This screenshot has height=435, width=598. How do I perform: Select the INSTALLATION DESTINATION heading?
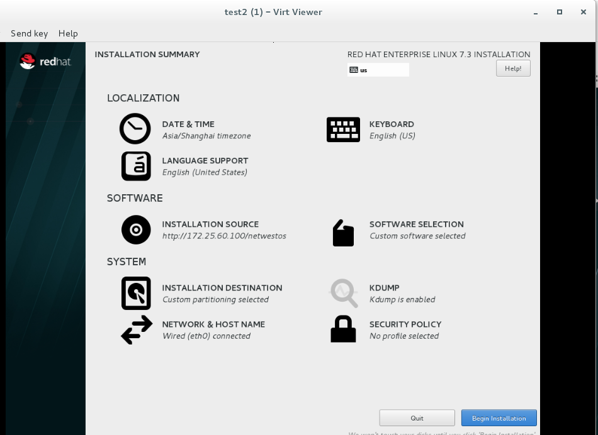click(222, 288)
